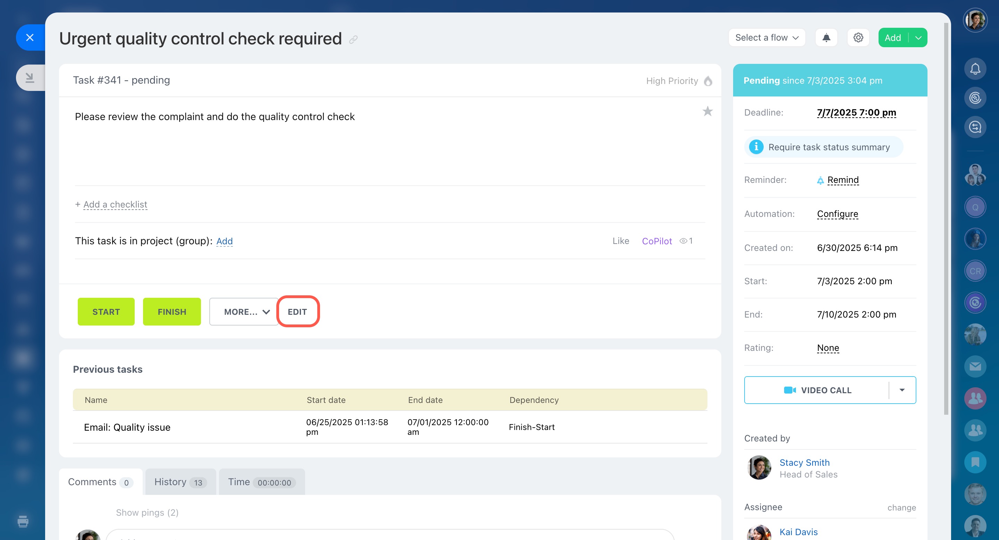
Task: Set the Rating None value
Action: click(x=828, y=348)
